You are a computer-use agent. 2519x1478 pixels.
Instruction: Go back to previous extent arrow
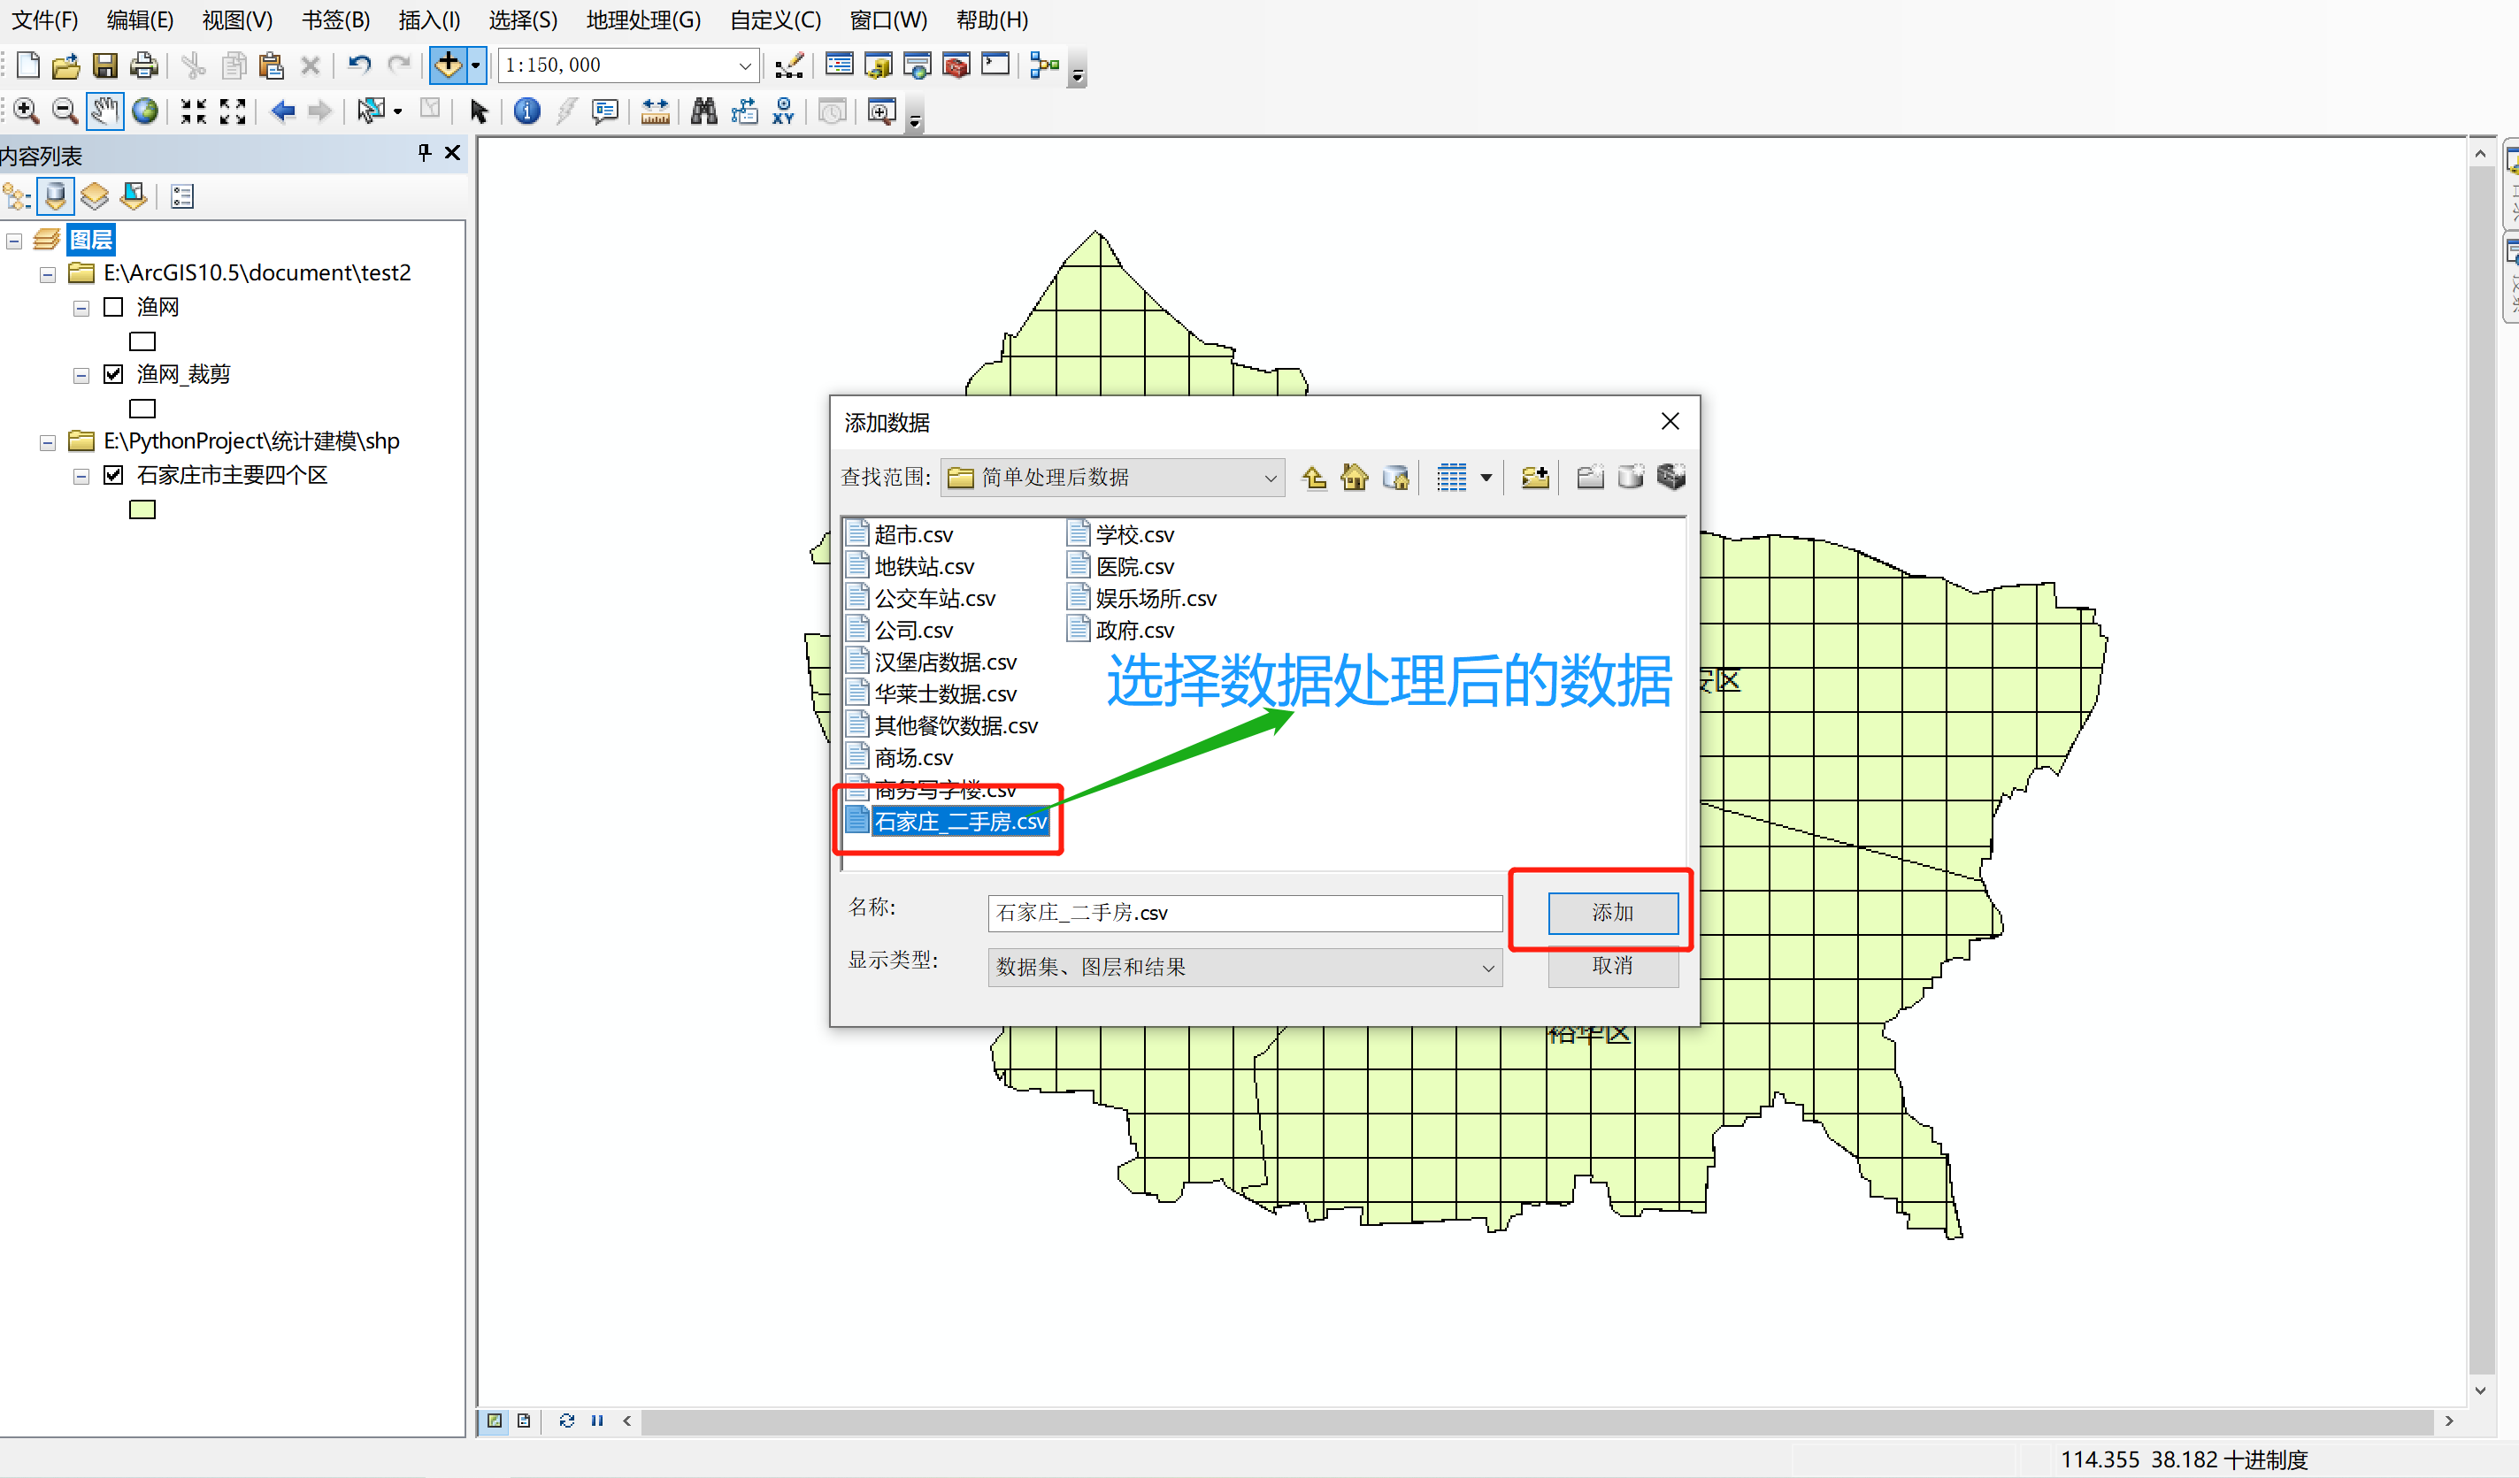283,111
